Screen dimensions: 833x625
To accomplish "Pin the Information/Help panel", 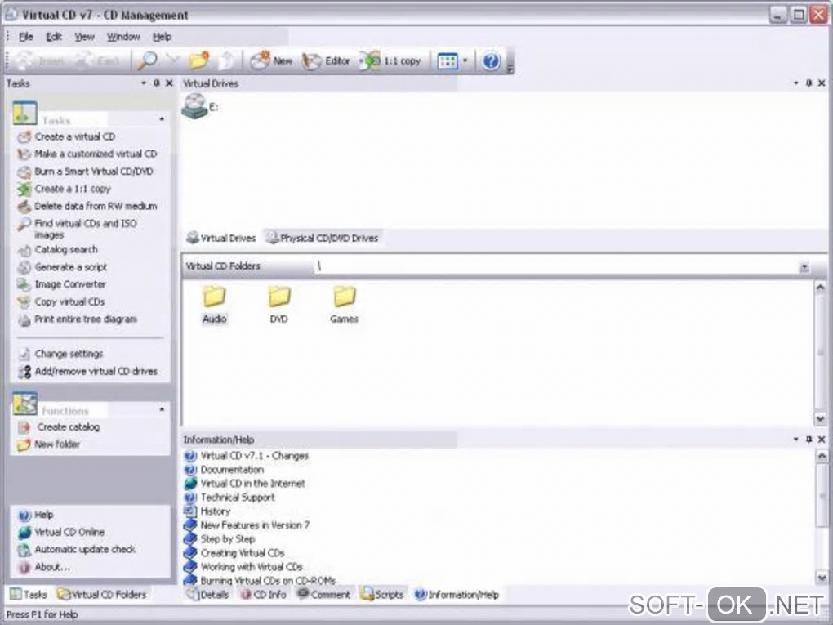I will (x=808, y=440).
